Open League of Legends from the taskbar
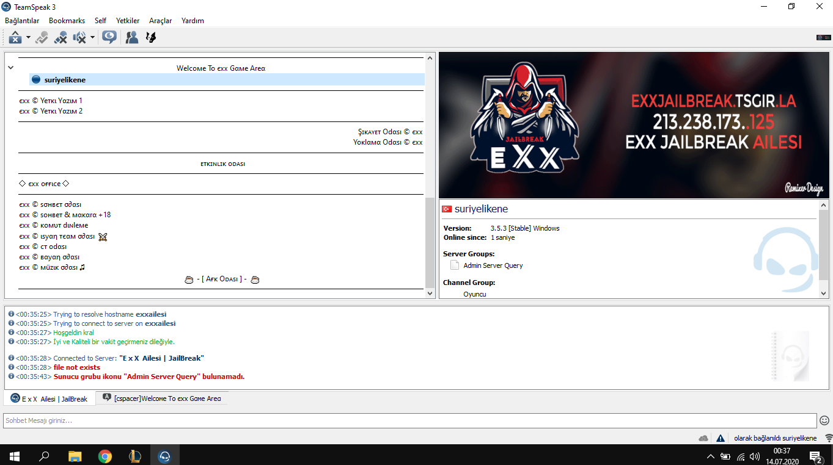The width and height of the screenshot is (833, 465). click(135, 456)
